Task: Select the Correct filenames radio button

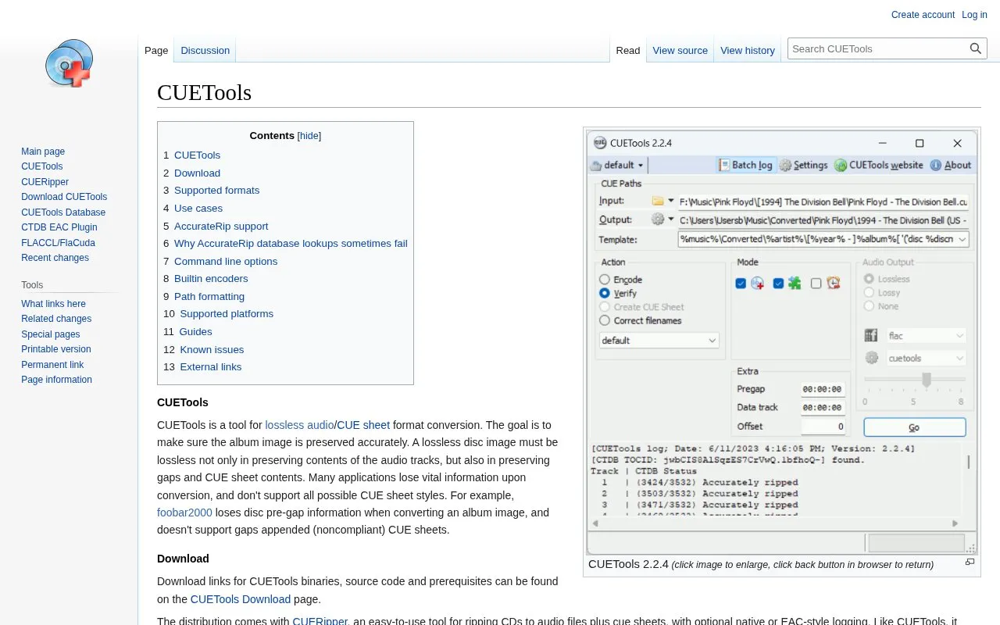Action: (605, 320)
